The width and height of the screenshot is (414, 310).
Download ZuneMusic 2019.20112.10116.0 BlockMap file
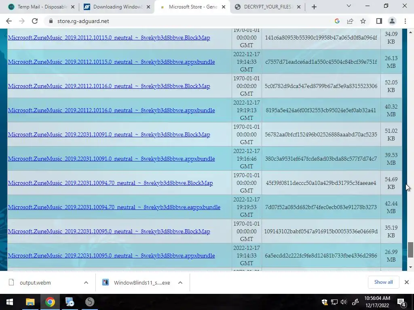tap(109, 86)
